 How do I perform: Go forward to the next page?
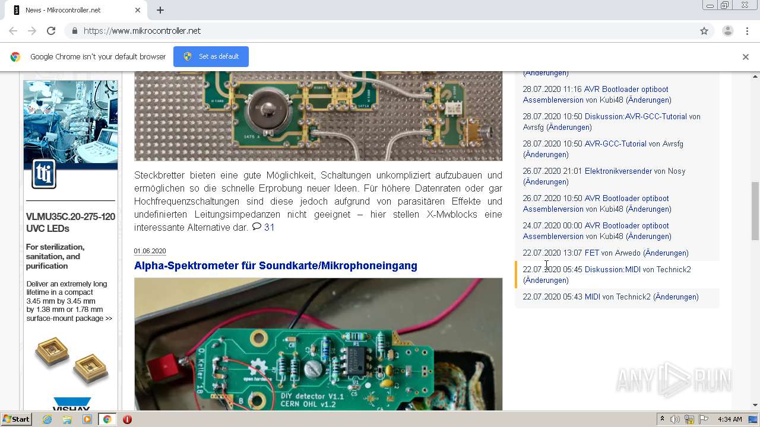coord(32,31)
